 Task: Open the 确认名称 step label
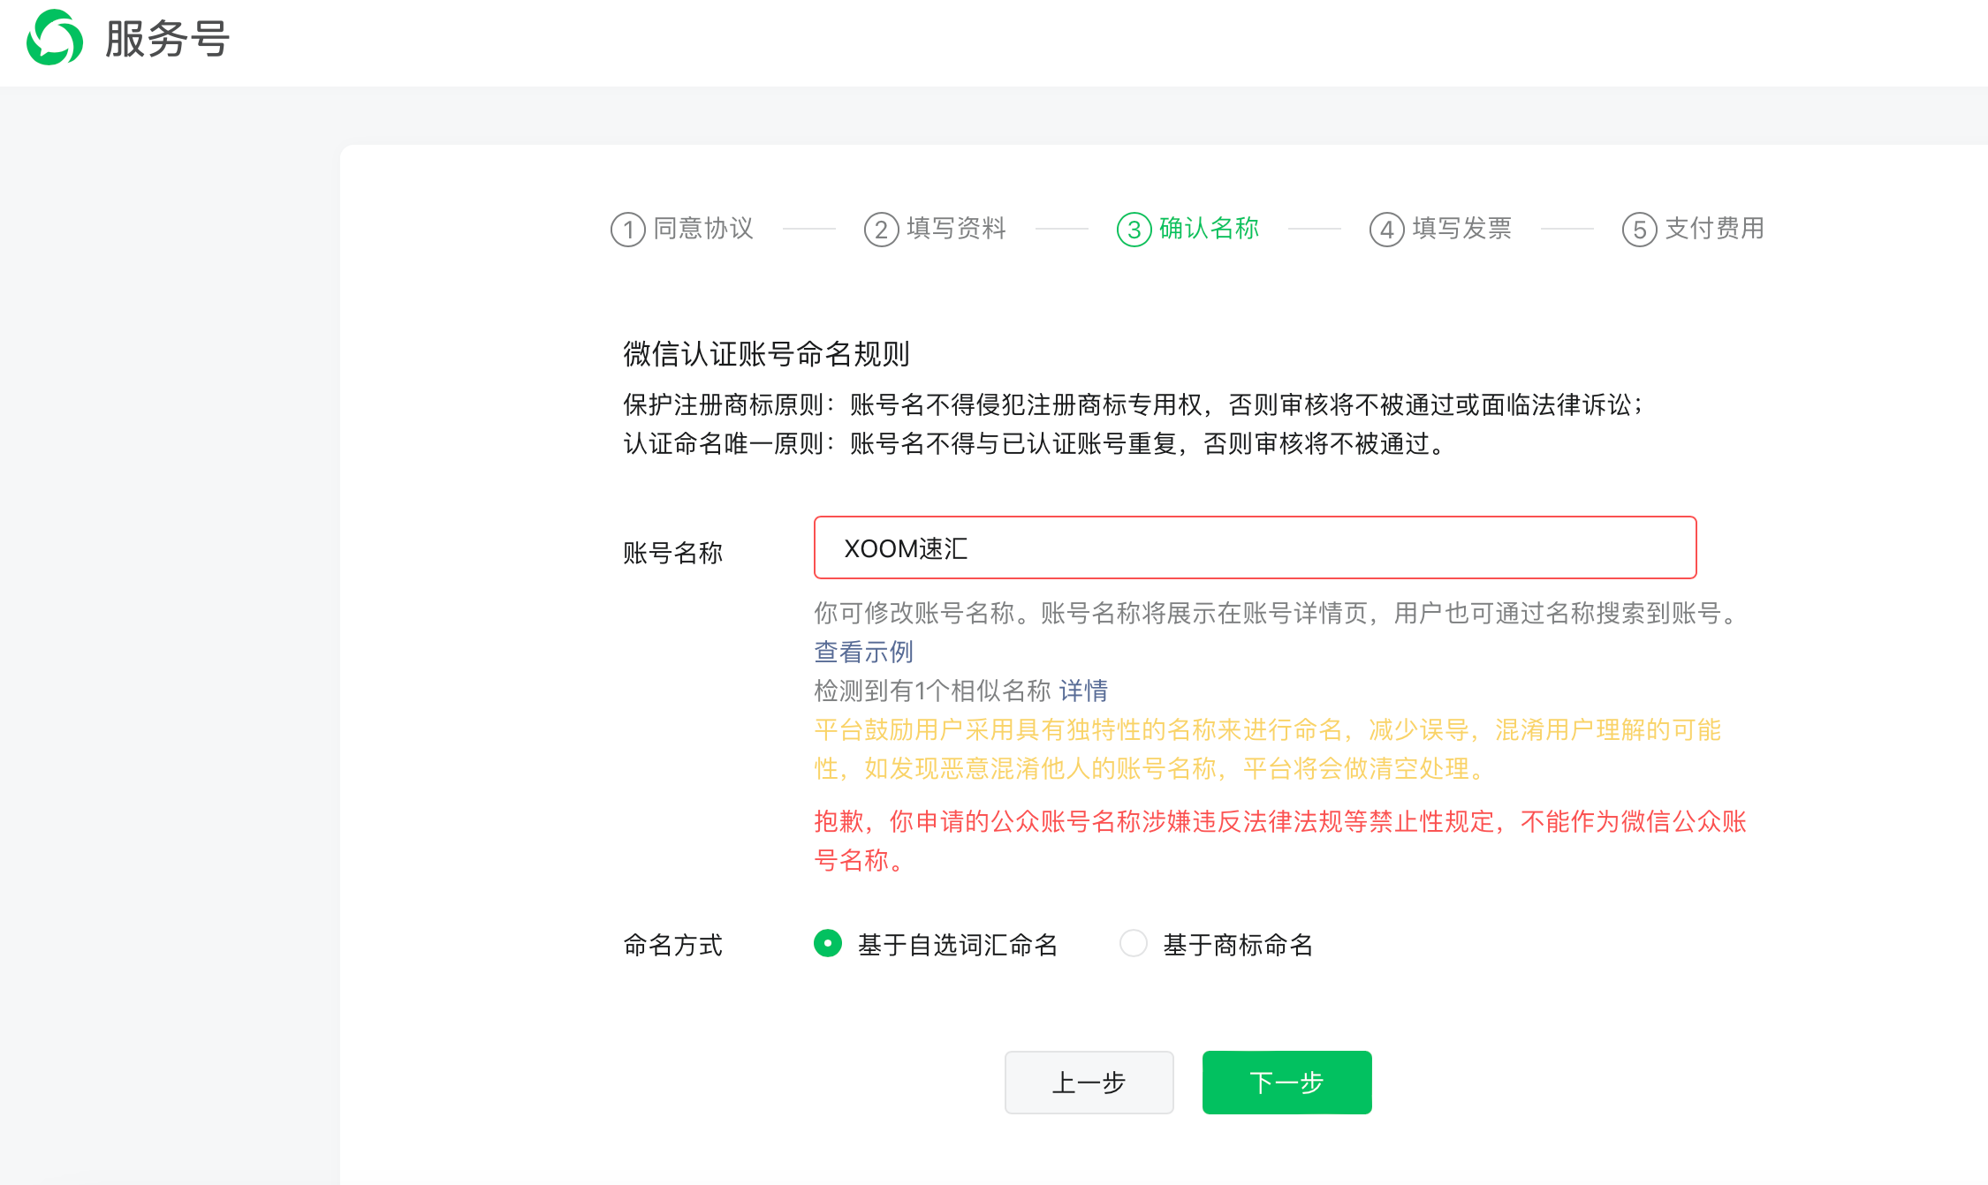(1209, 229)
